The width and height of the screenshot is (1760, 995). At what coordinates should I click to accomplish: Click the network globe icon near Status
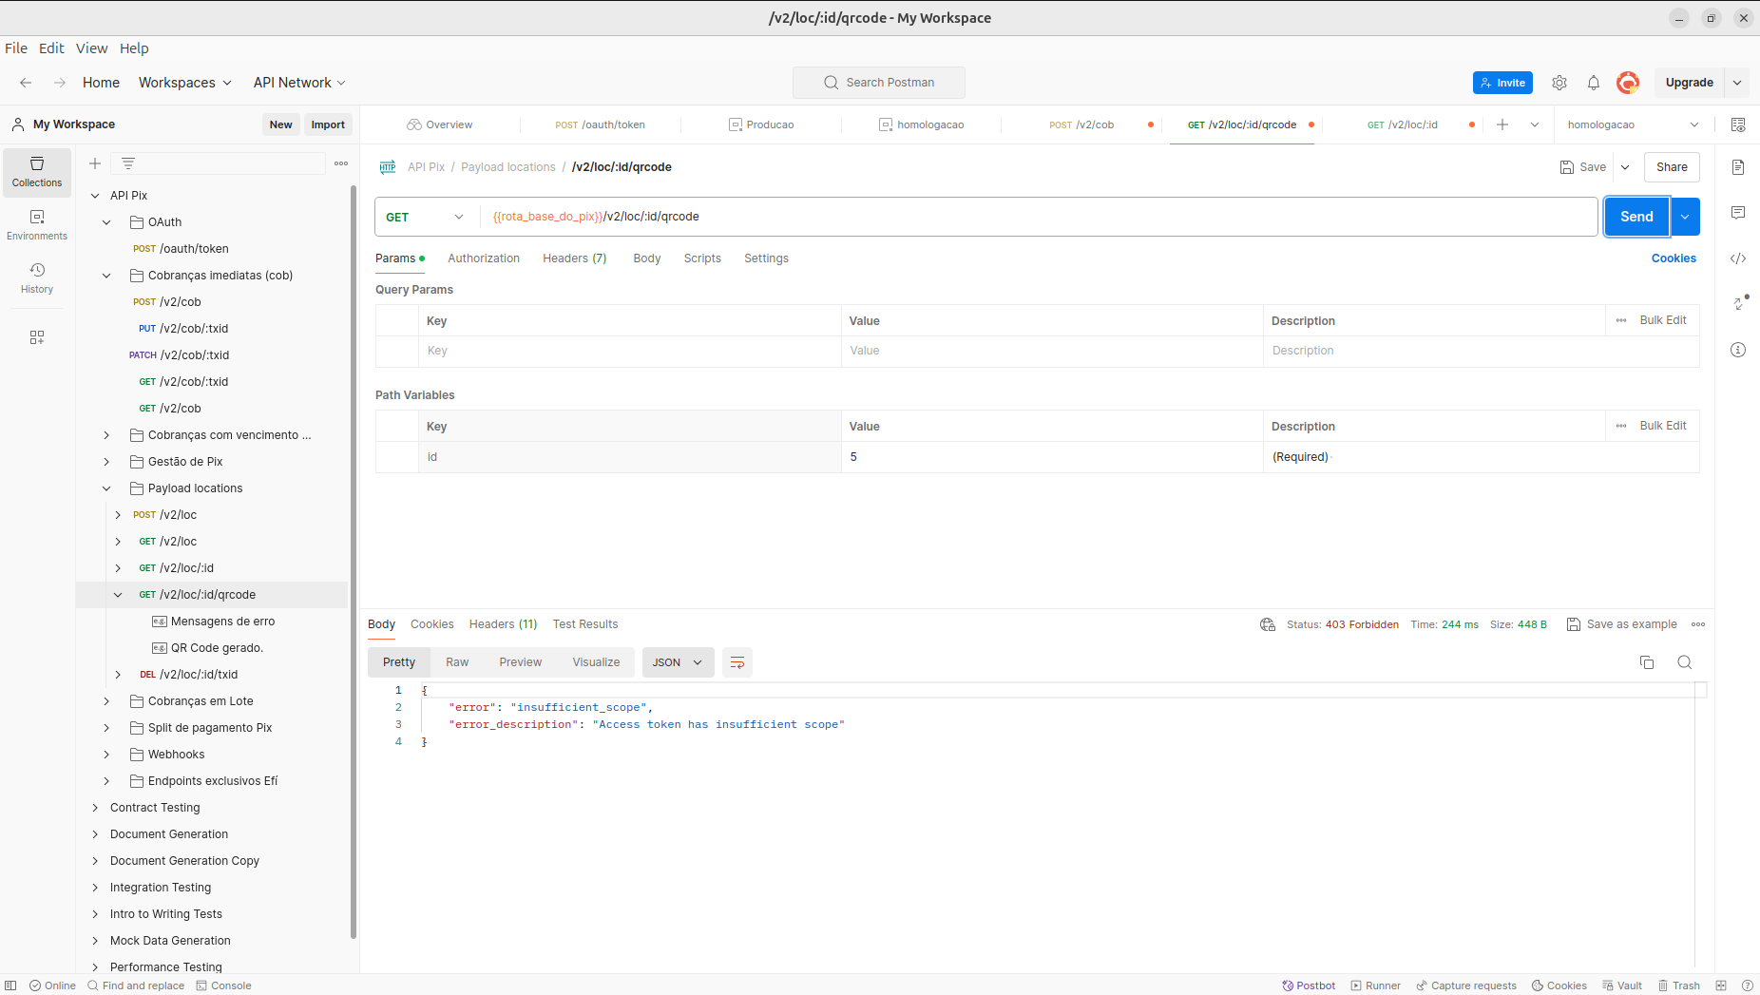tap(1268, 624)
